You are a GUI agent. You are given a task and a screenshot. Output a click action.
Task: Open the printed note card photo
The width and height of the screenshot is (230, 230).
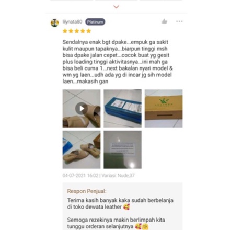pyautogui.click(x=123, y=149)
